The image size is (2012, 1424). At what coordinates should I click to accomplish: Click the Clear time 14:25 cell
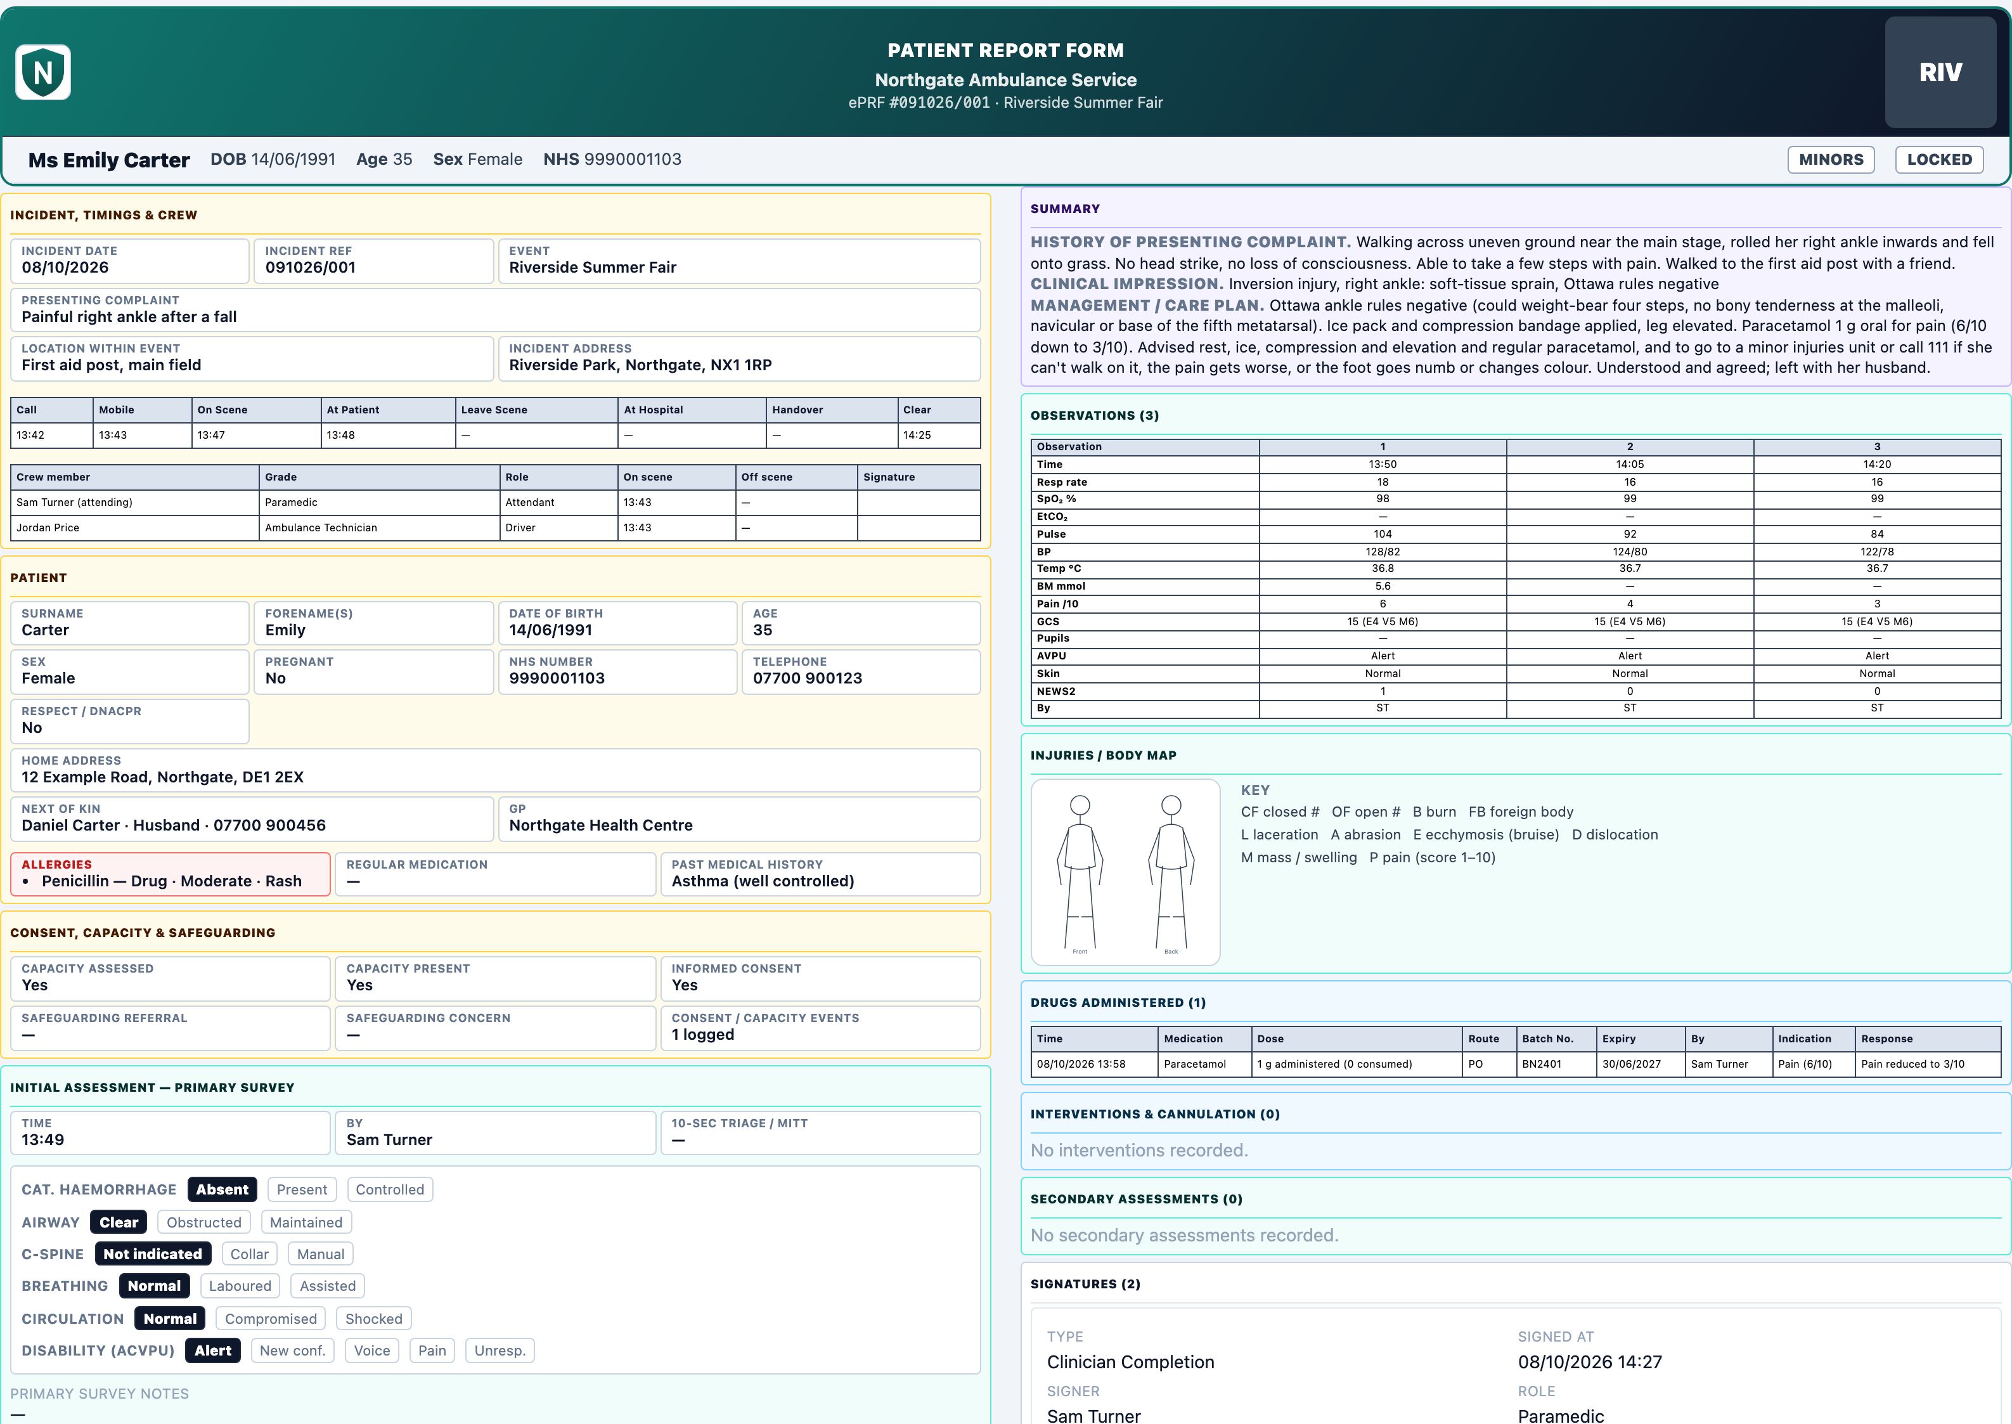939,435
